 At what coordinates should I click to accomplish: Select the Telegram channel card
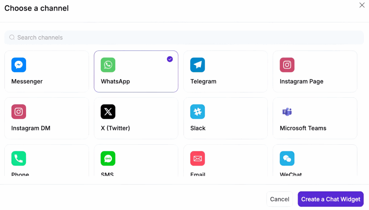[x=225, y=71]
